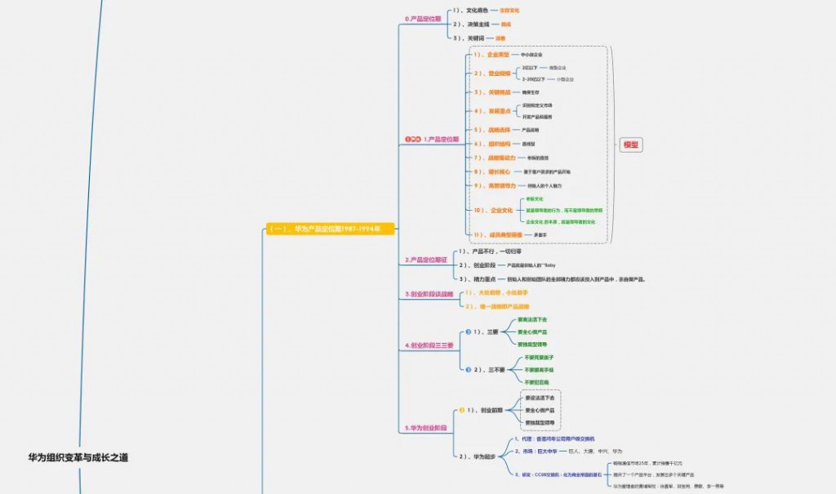Click the leaf node 创始人的个人魅力

(x=545, y=185)
